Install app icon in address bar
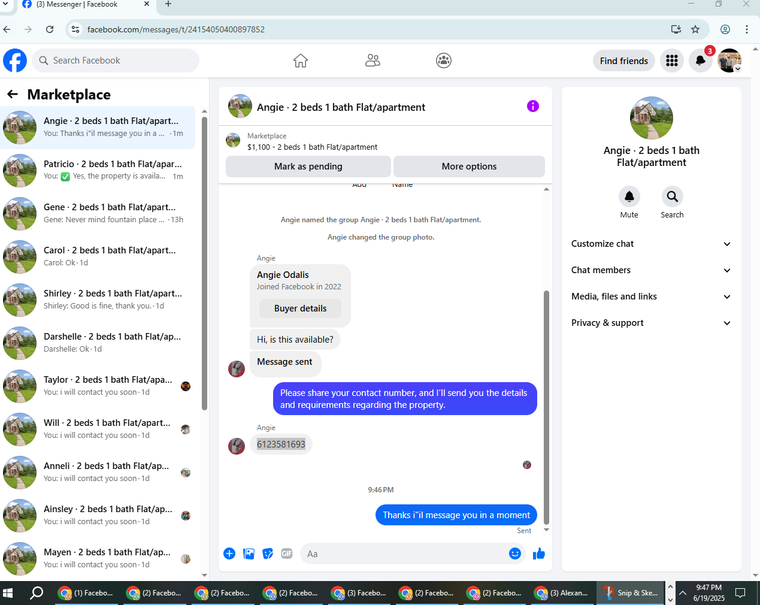The height and width of the screenshot is (605, 760). click(676, 29)
